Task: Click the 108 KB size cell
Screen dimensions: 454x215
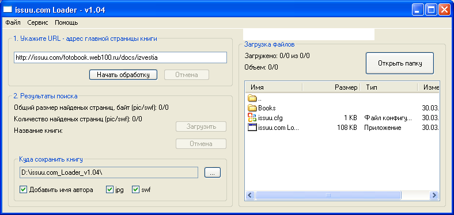Action: click(x=347, y=128)
